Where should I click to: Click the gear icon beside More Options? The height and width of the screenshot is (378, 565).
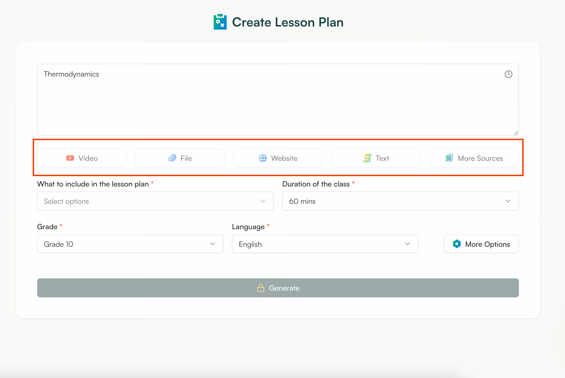pyautogui.click(x=457, y=244)
